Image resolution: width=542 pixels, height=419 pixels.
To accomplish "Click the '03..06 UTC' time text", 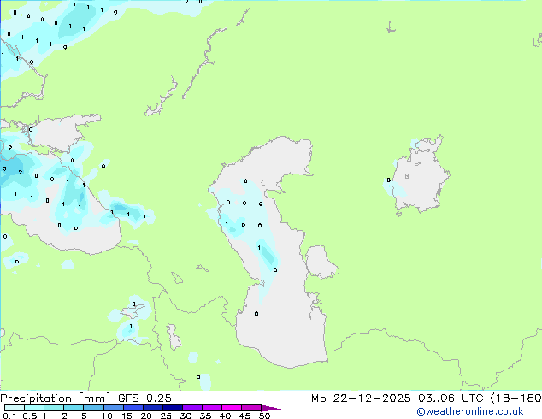I will pyautogui.click(x=450, y=398).
